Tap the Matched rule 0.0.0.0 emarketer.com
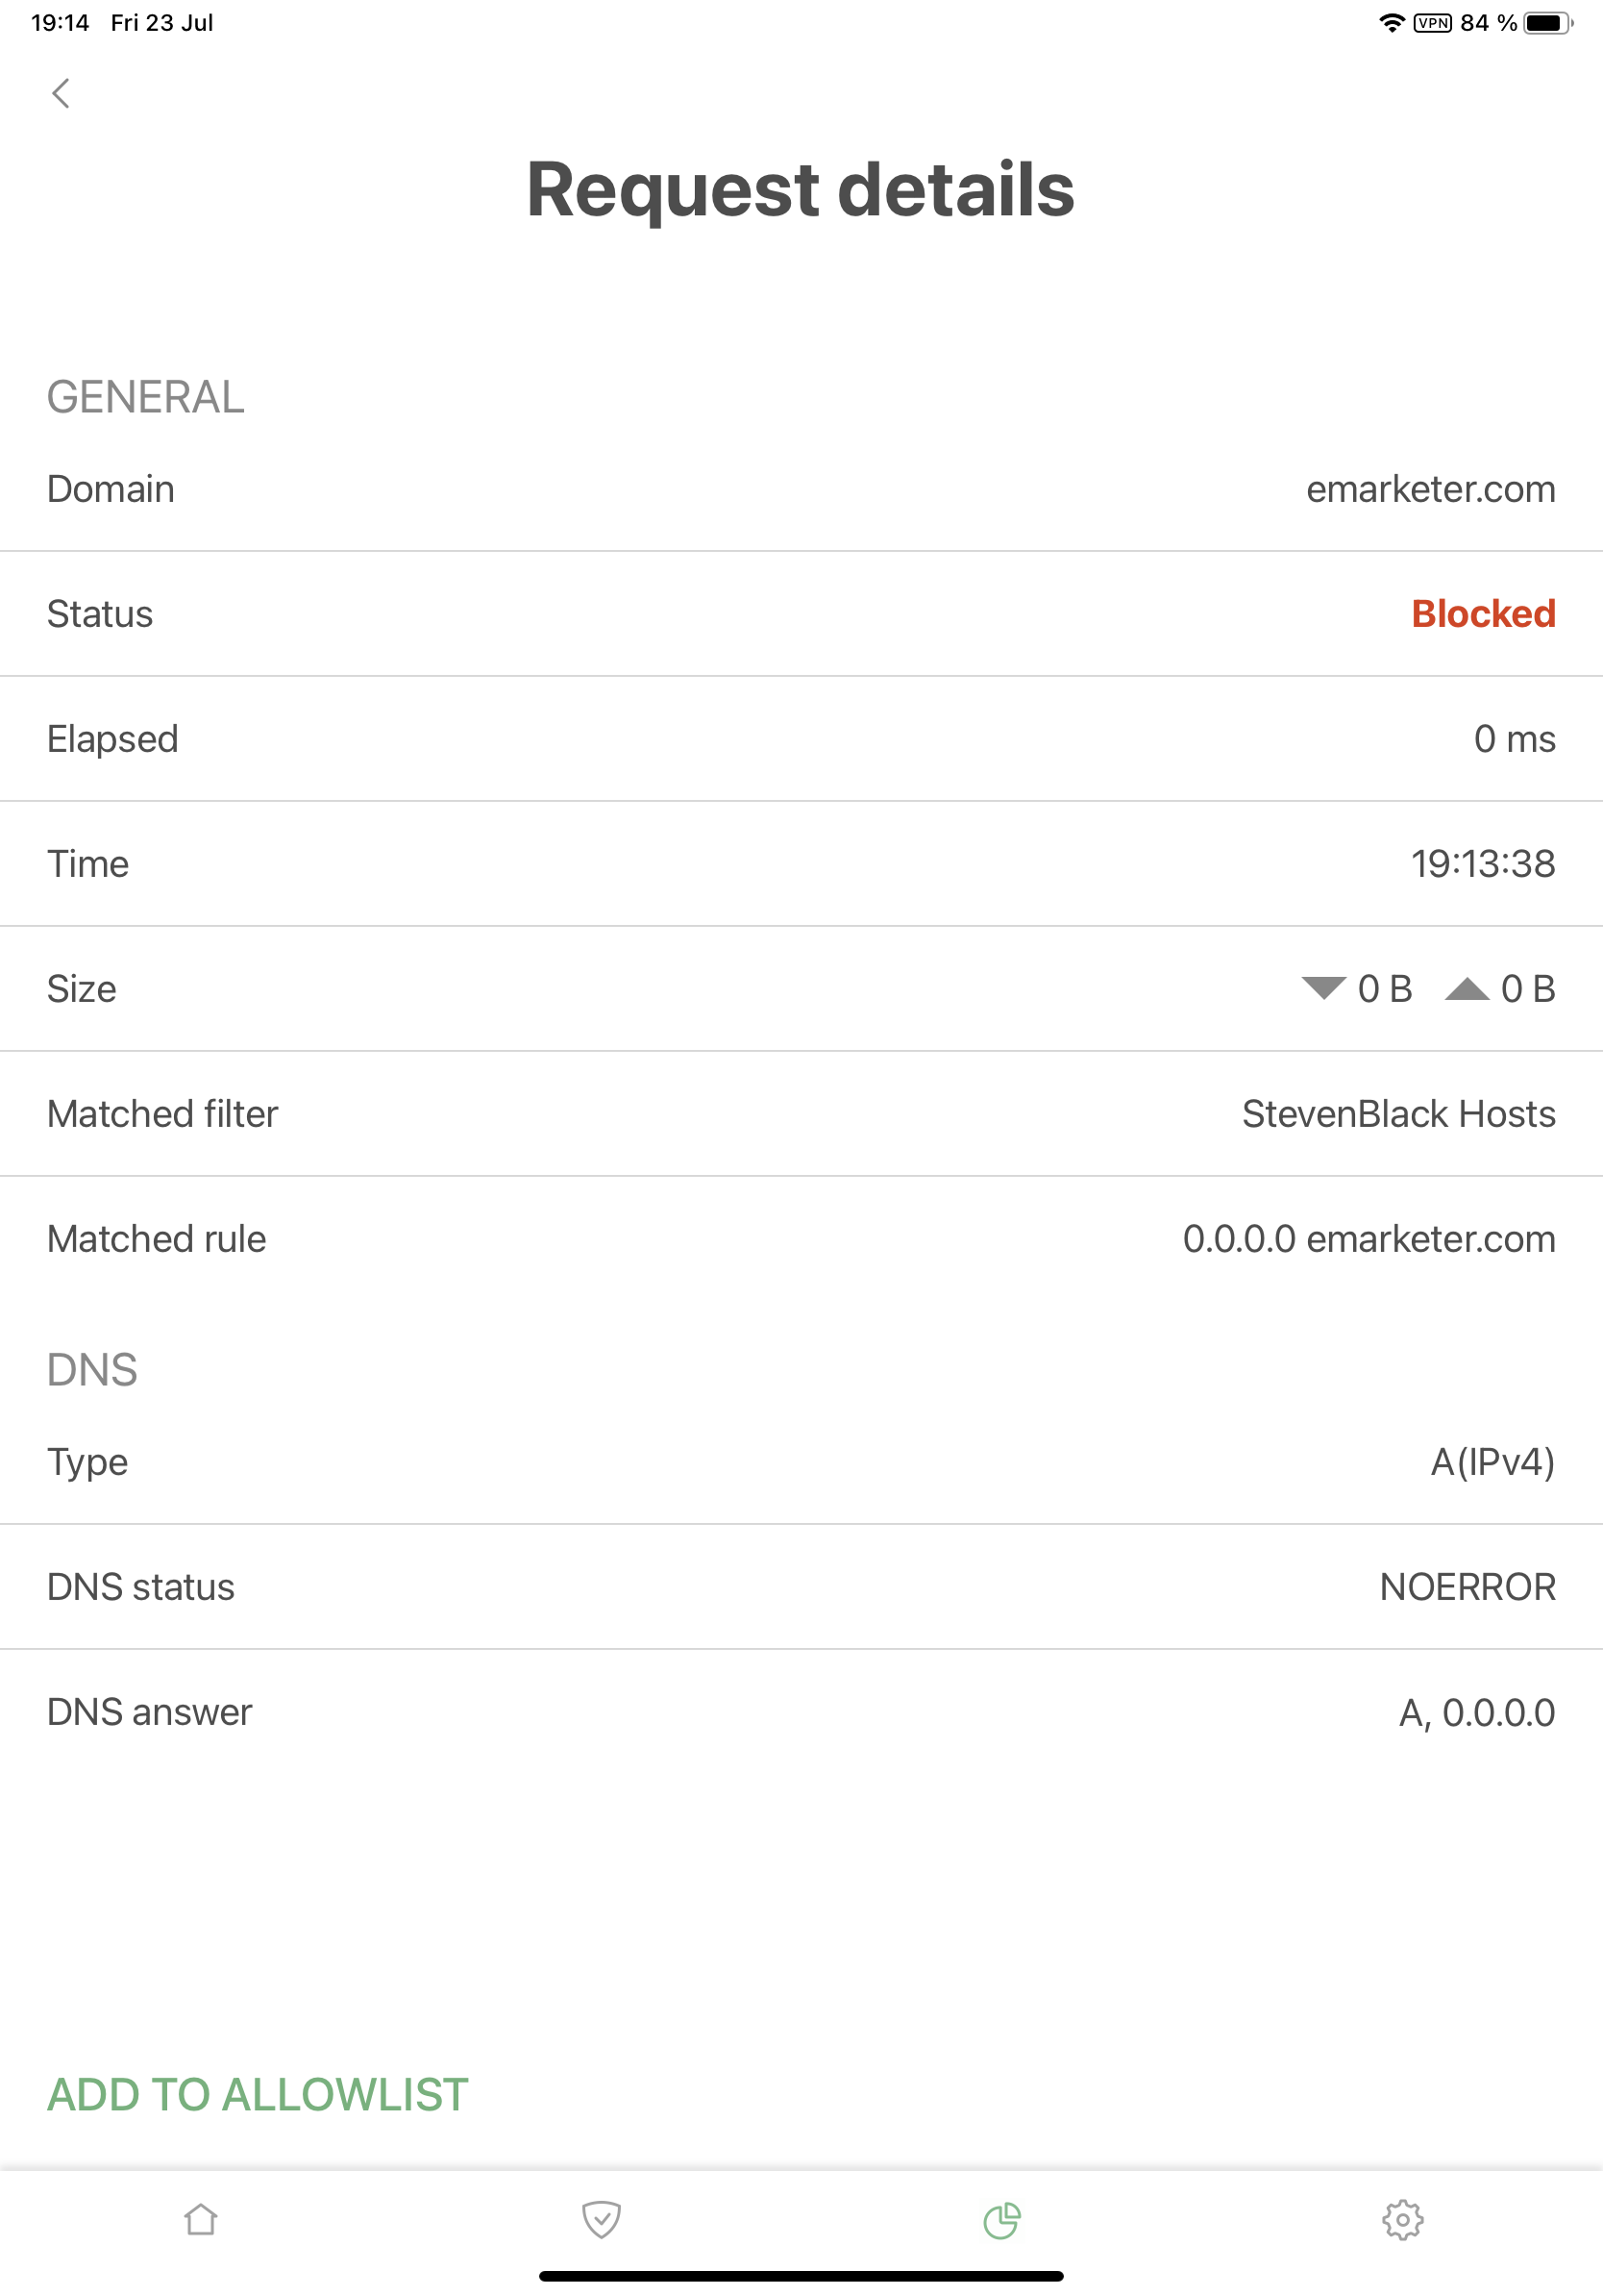 [1369, 1239]
